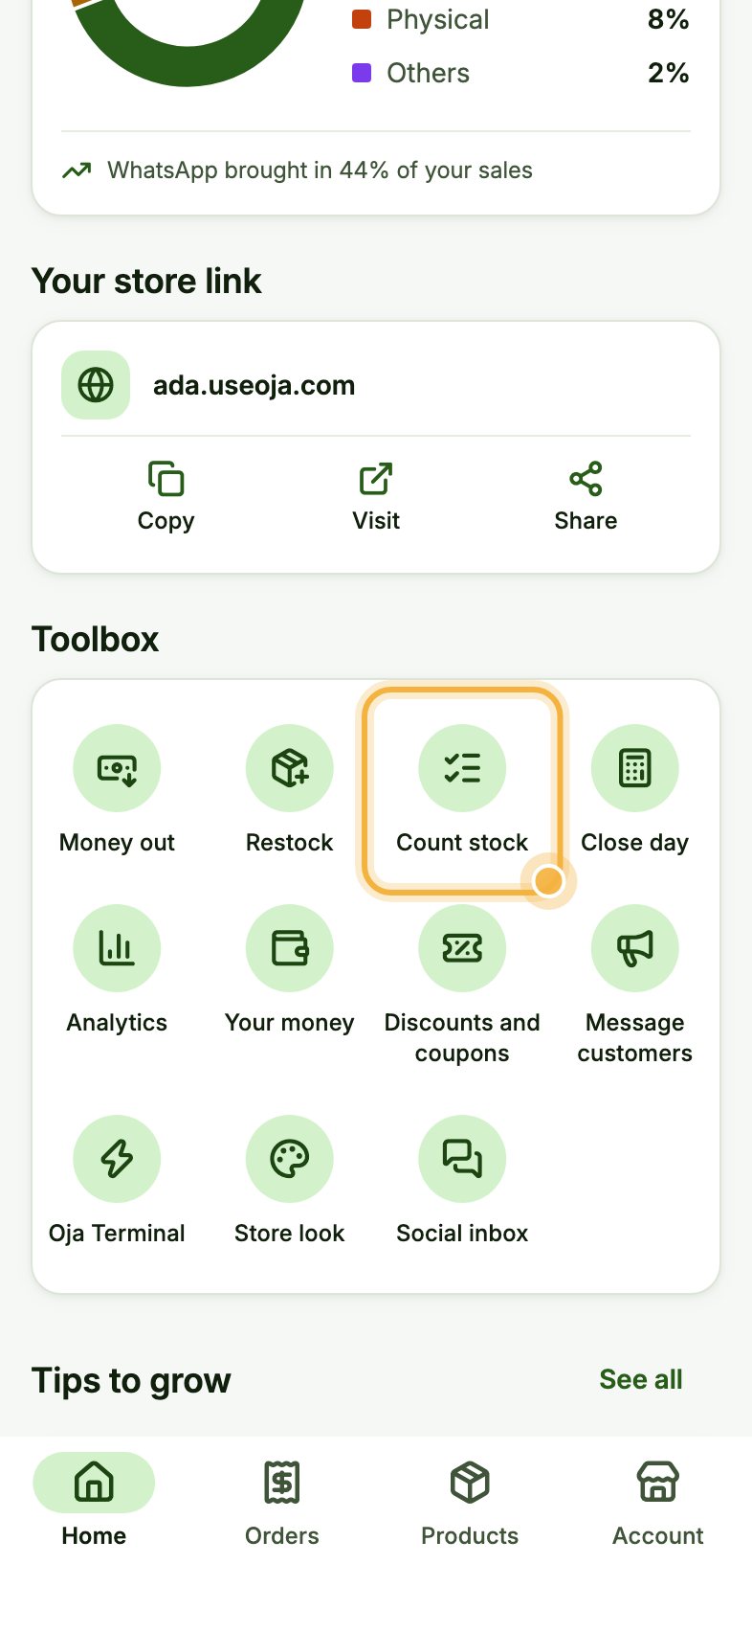The height and width of the screenshot is (1632, 752).
Task: Tap the Physical legend label
Action: (x=437, y=19)
